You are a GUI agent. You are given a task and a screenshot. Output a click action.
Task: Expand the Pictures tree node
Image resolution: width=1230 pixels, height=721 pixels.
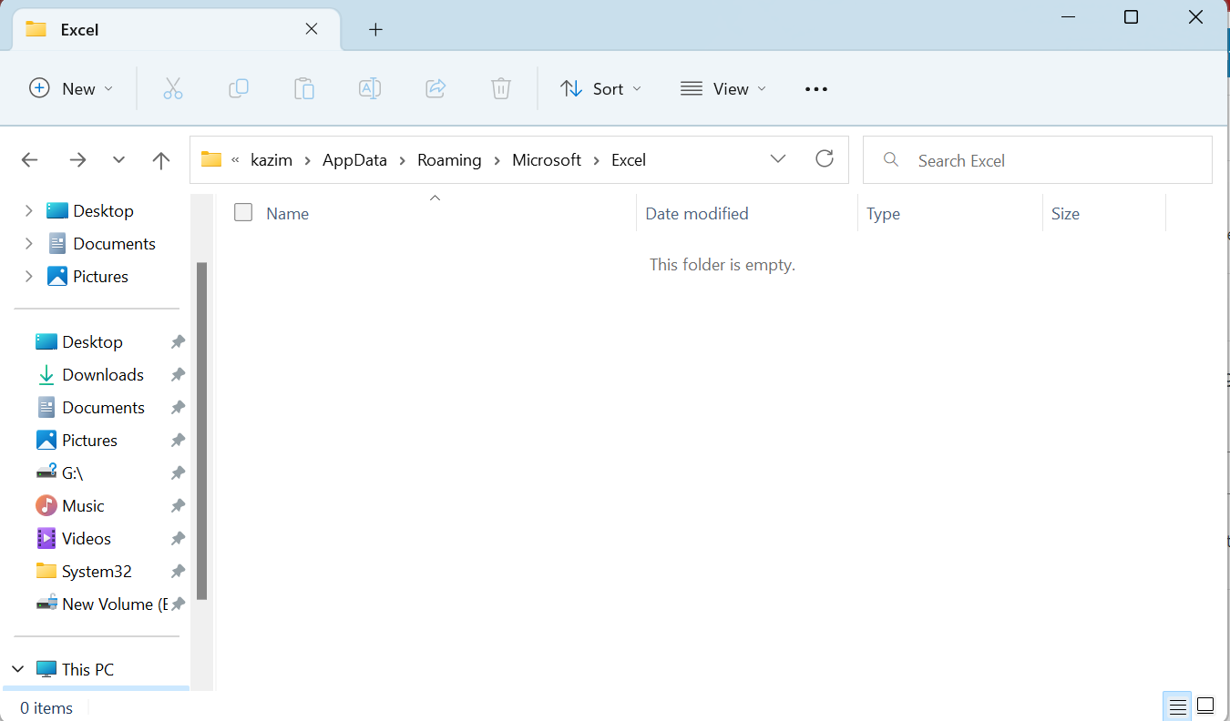click(28, 276)
